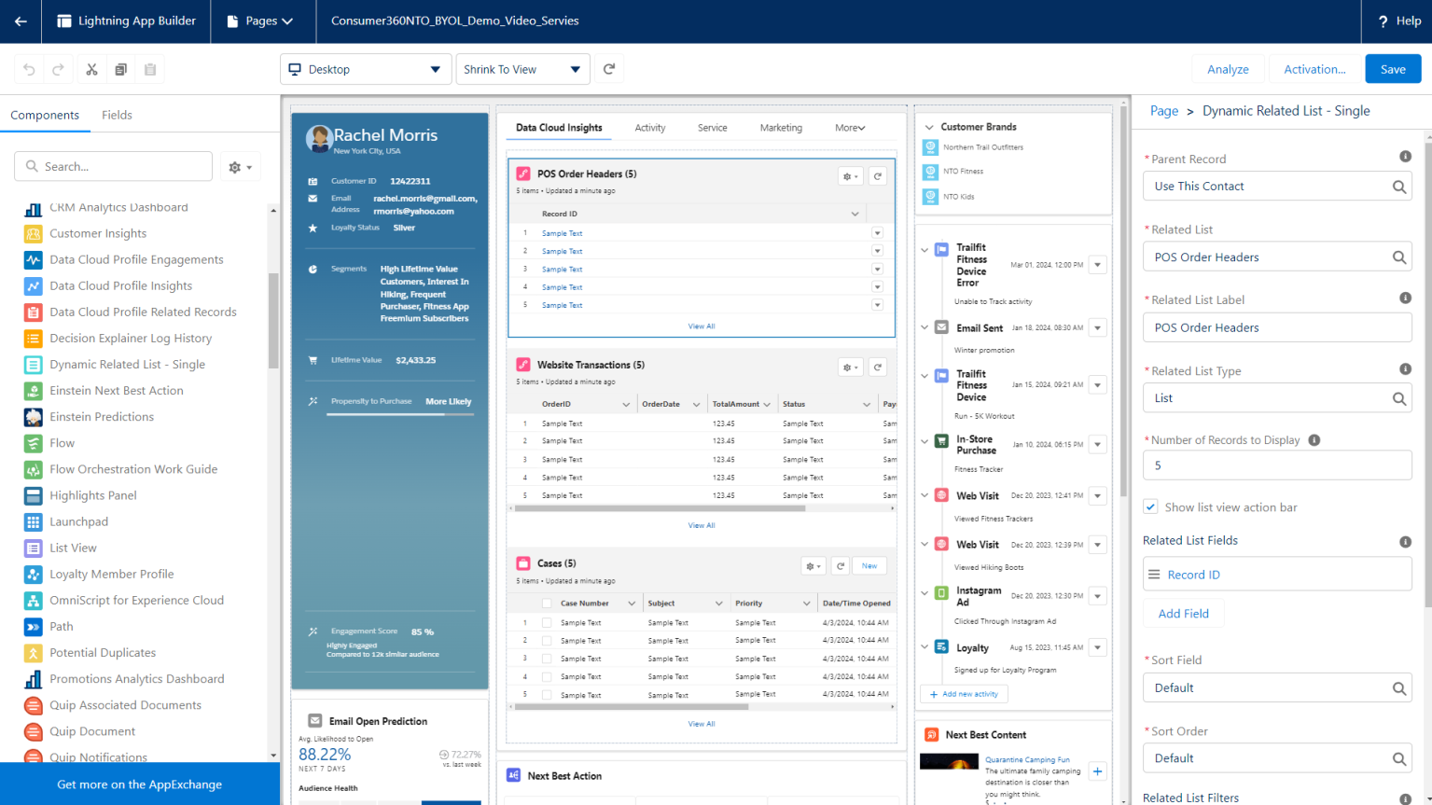Viewport: 1432px width, 805px height.
Task: Select the Cut (scissors) toolbar icon
Action: click(x=93, y=68)
